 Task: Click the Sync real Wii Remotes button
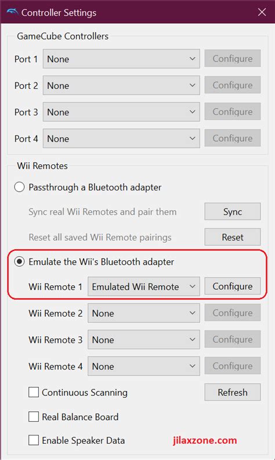point(233,211)
